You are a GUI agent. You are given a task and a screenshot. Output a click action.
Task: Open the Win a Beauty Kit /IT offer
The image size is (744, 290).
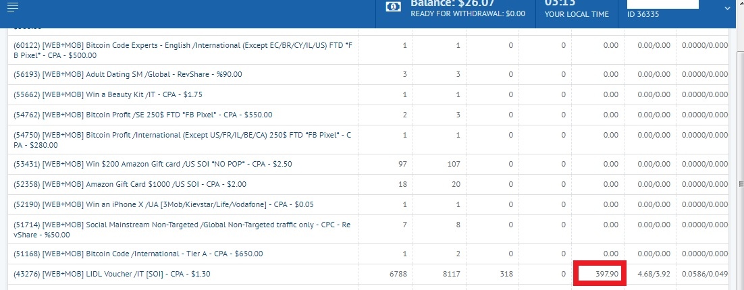coord(108,95)
